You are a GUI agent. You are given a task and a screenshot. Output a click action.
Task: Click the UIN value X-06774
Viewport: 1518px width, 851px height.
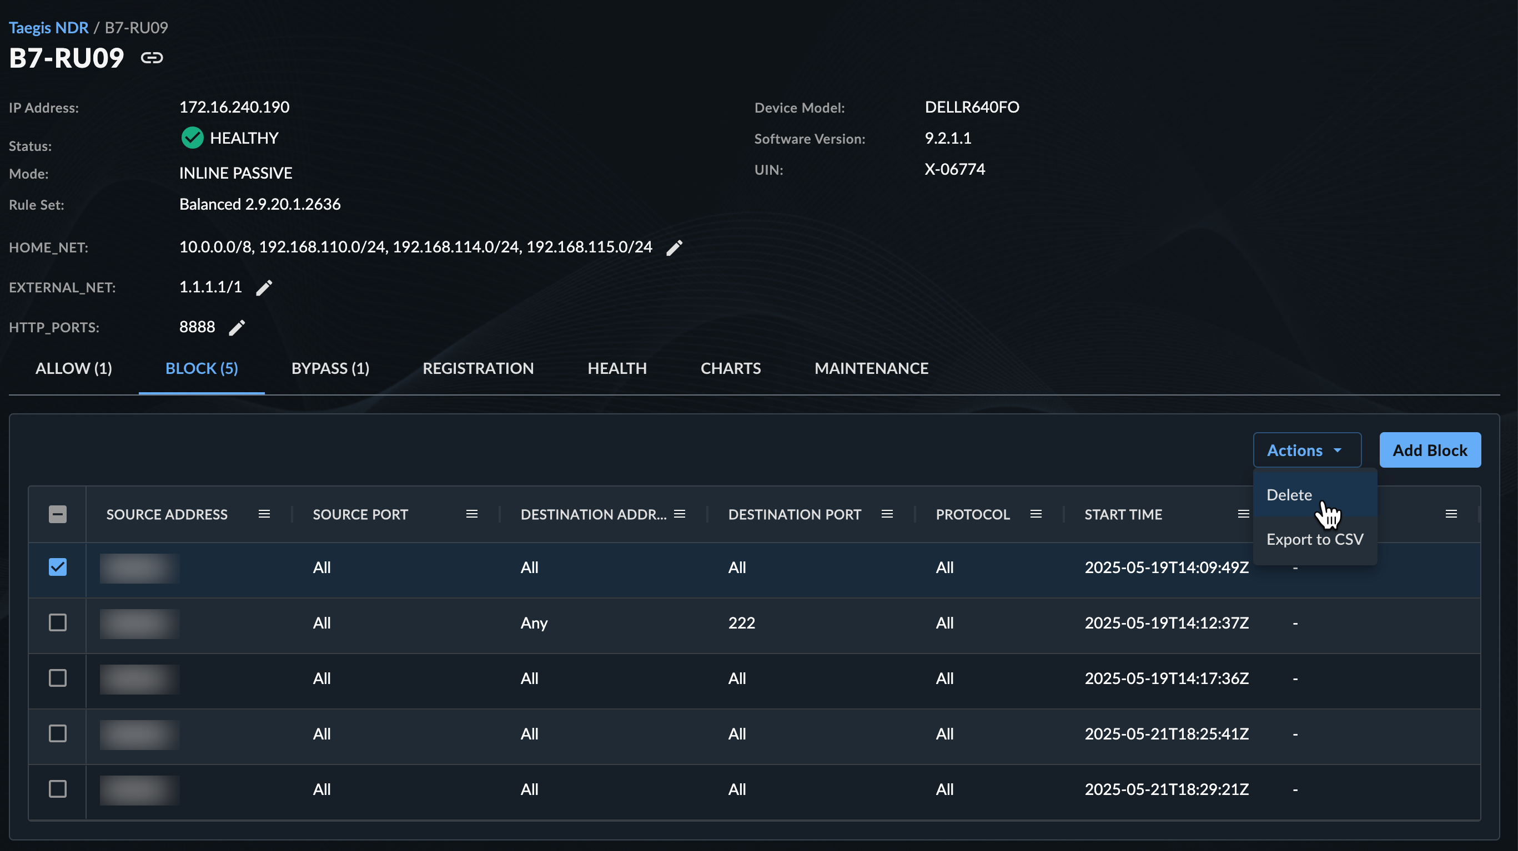(954, 170)
